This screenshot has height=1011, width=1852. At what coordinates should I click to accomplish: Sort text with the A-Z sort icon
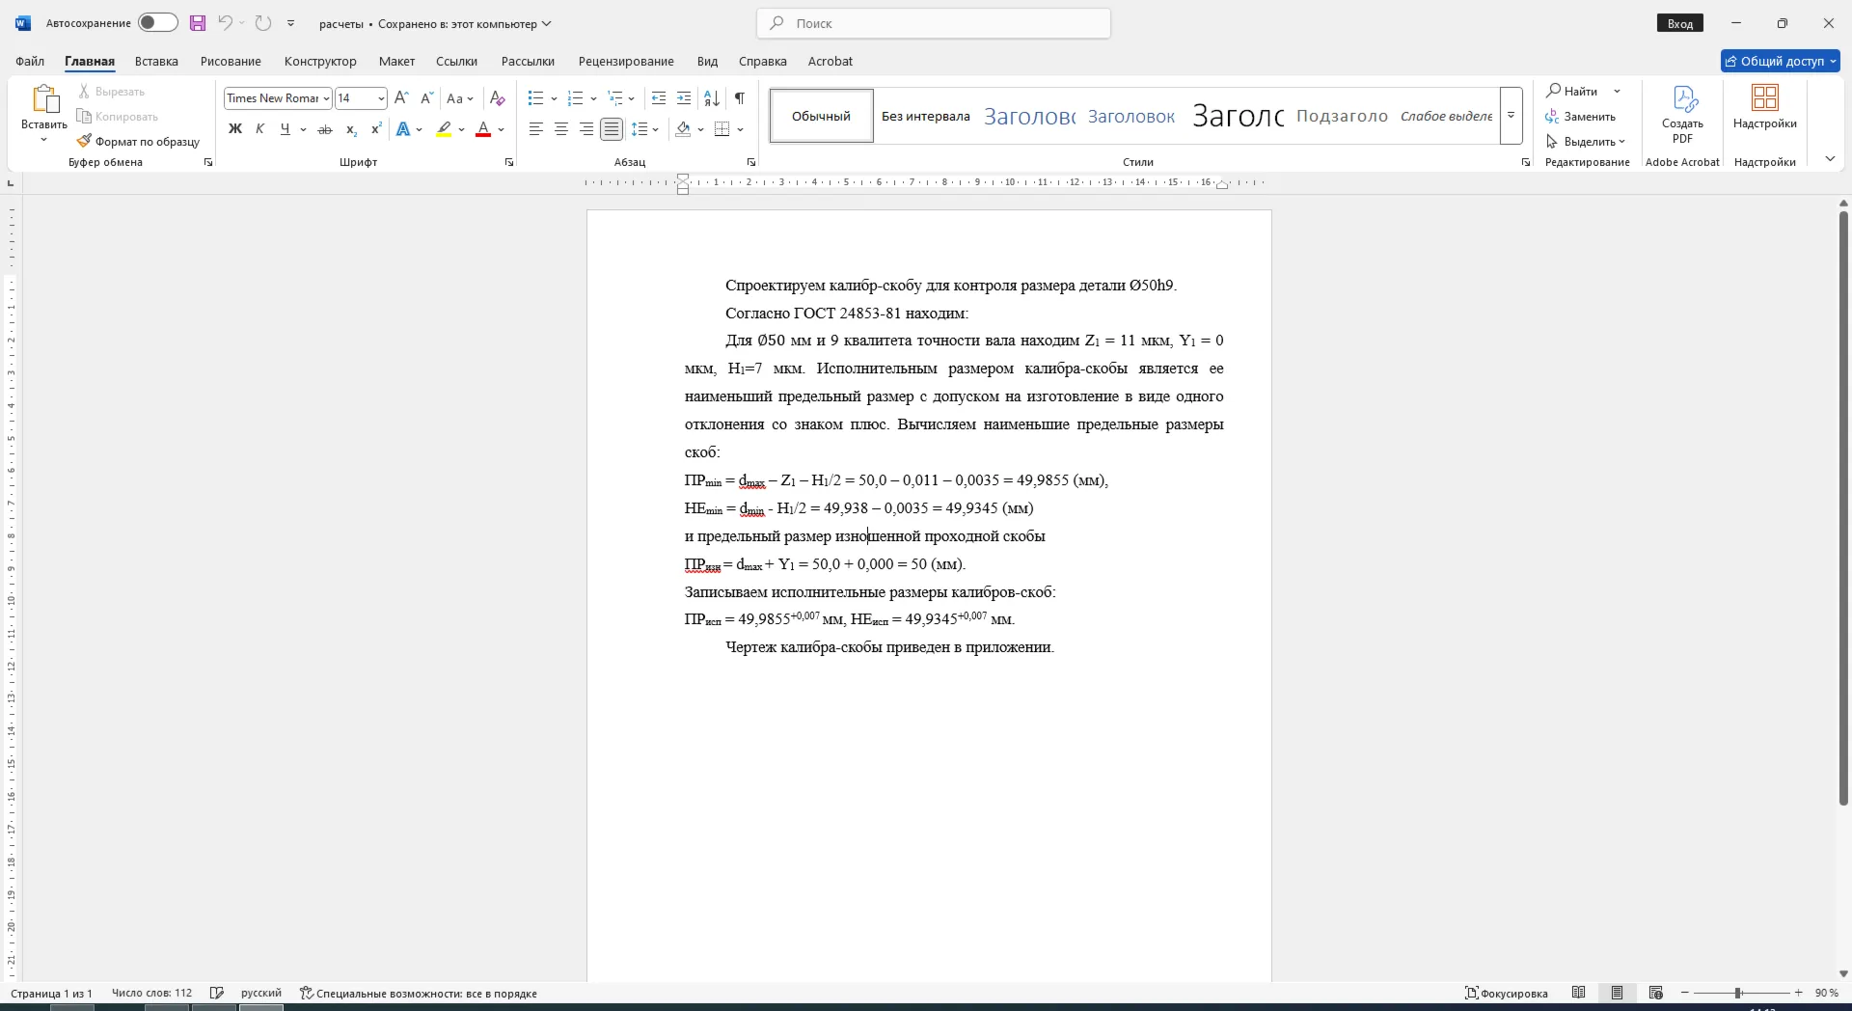click(x=712, y=98)
